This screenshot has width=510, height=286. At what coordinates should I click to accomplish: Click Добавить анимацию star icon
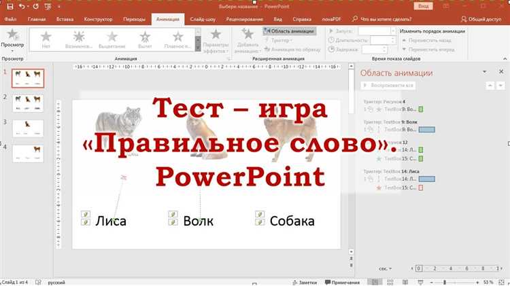click(248, 34)
